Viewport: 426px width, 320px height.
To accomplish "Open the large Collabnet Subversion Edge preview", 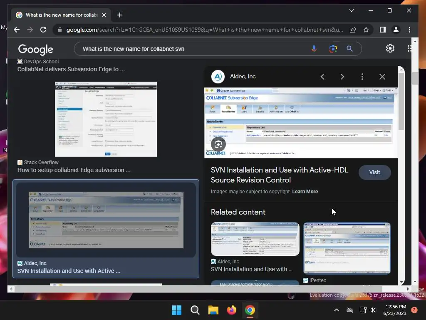I will coord(301,123).
